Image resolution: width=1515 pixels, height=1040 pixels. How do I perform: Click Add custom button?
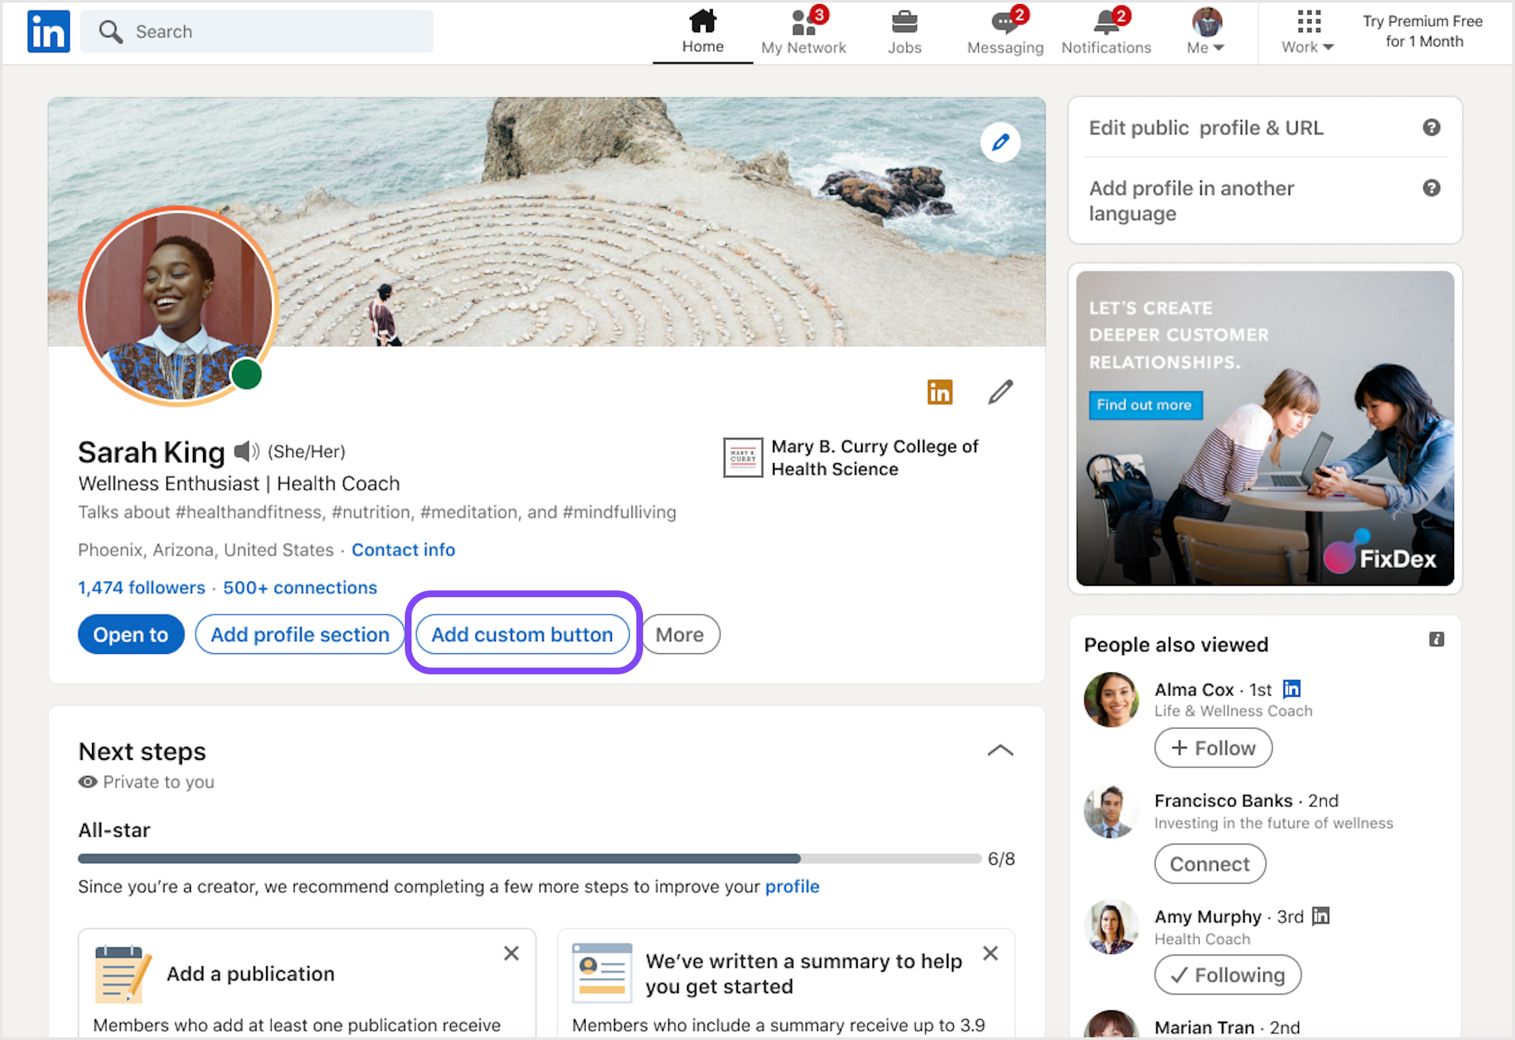pyautogui.click(x=523, y=634)
